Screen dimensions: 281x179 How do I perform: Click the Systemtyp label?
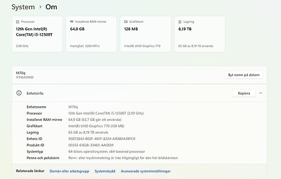[35, 152]
